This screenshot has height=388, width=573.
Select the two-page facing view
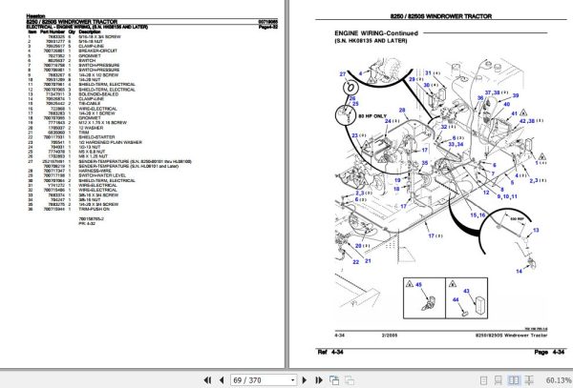tap(514, 380)
